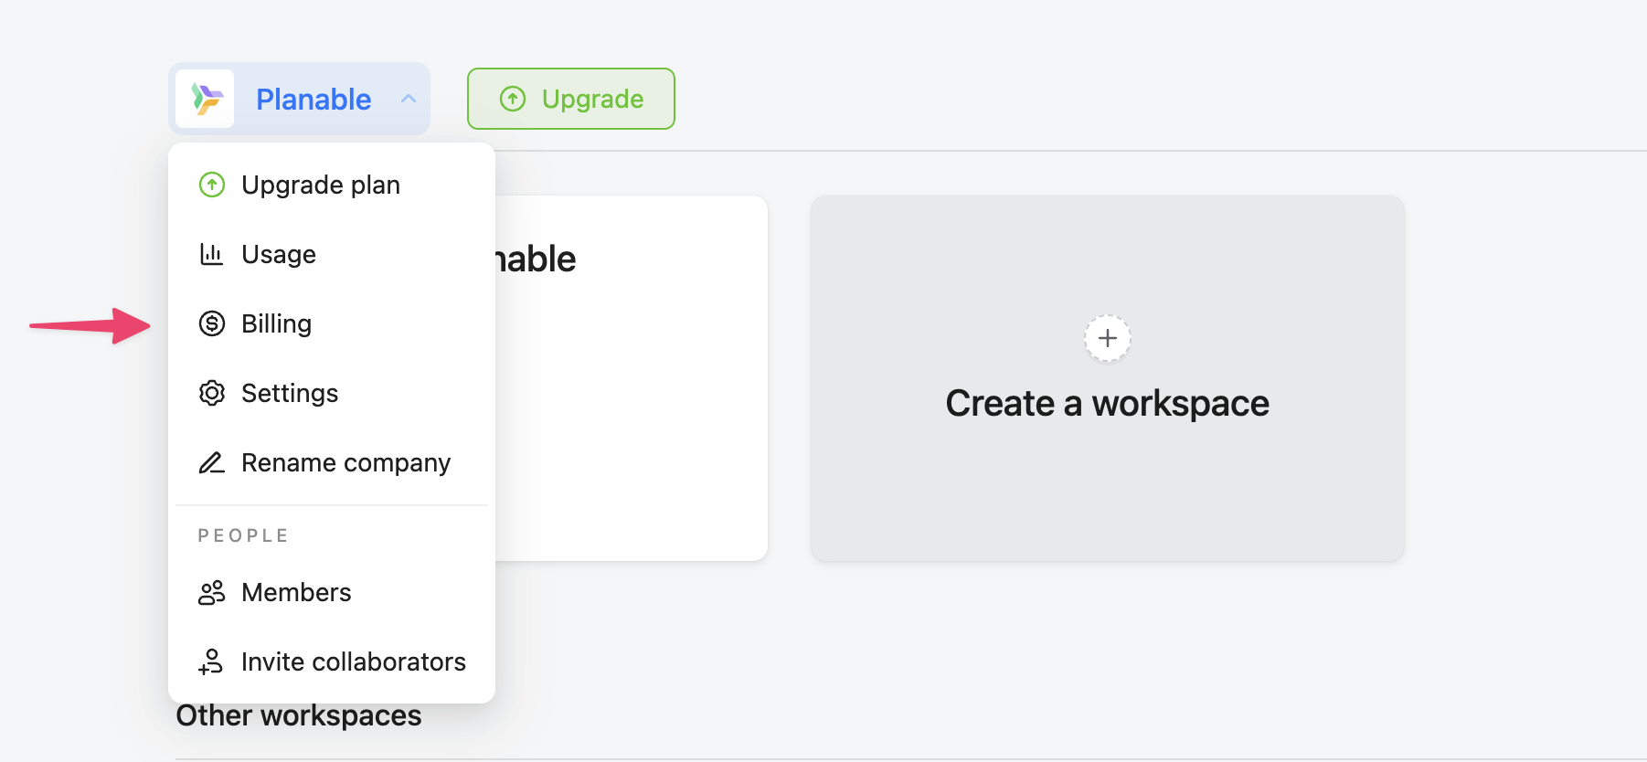1647x762 pixels.
Task: Open Billing from the dropdown menu
Action: [x=276, y=324]
